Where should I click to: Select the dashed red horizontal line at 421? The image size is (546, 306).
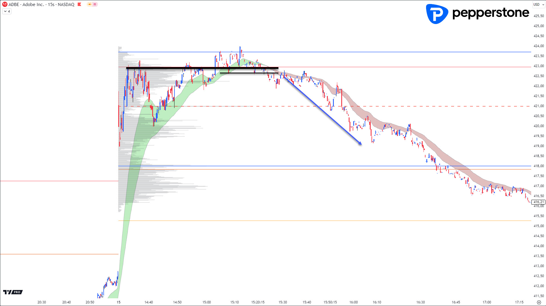tap(325, 106)
